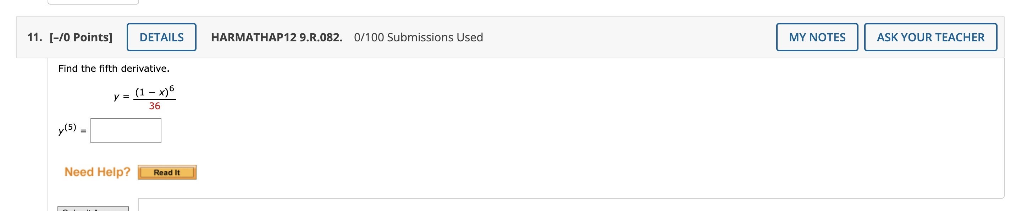This screenshot has height=211, width=1016.
Task: Click the exponent 6 in the formula
Action: pyautogui.click(x=172, y=88)
